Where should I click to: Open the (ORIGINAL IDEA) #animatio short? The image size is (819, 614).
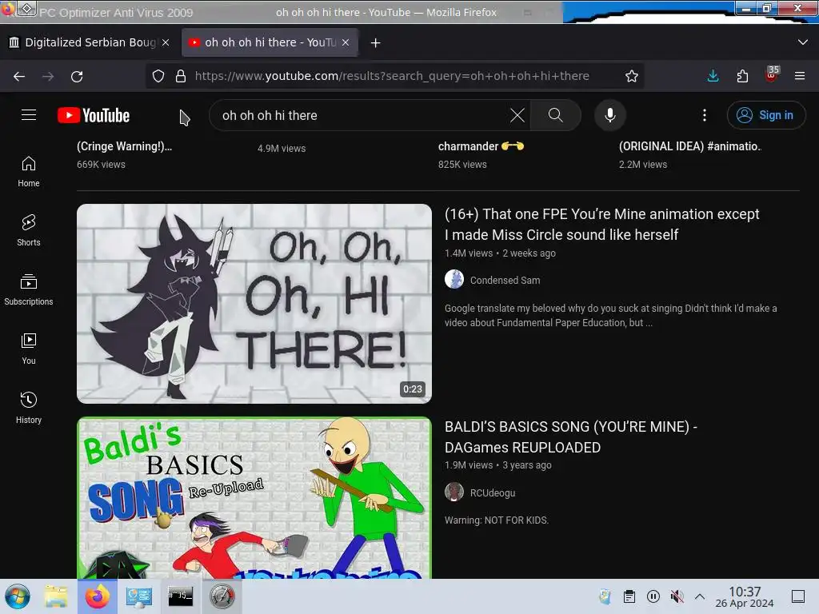(x=690, y=146)
